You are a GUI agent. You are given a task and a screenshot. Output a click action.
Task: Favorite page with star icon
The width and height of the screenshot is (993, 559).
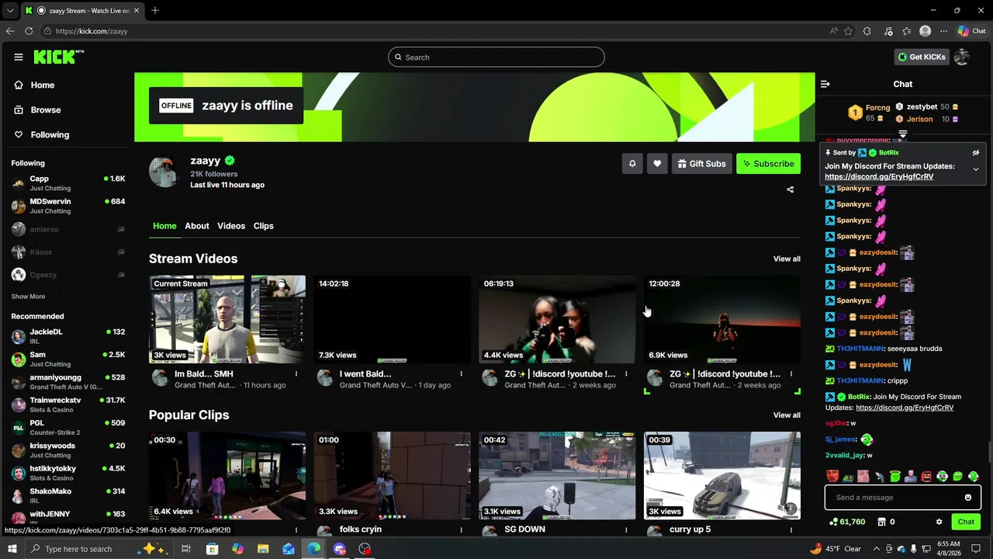pyautogui.click(x=848, y=31)
